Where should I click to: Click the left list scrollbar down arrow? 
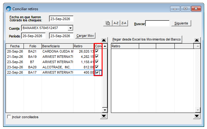(x=105, y=110)
